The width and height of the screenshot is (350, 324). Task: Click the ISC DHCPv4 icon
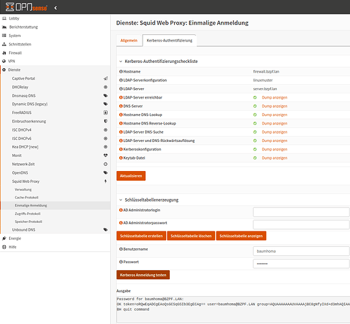click(x=106, y=130)
